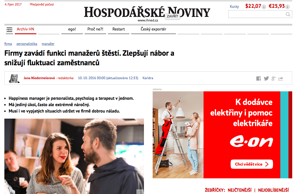The width and height of the screenshot is (296, 194).
Task: Click the article photo zoom icon
Action: (x=140, y=192)
